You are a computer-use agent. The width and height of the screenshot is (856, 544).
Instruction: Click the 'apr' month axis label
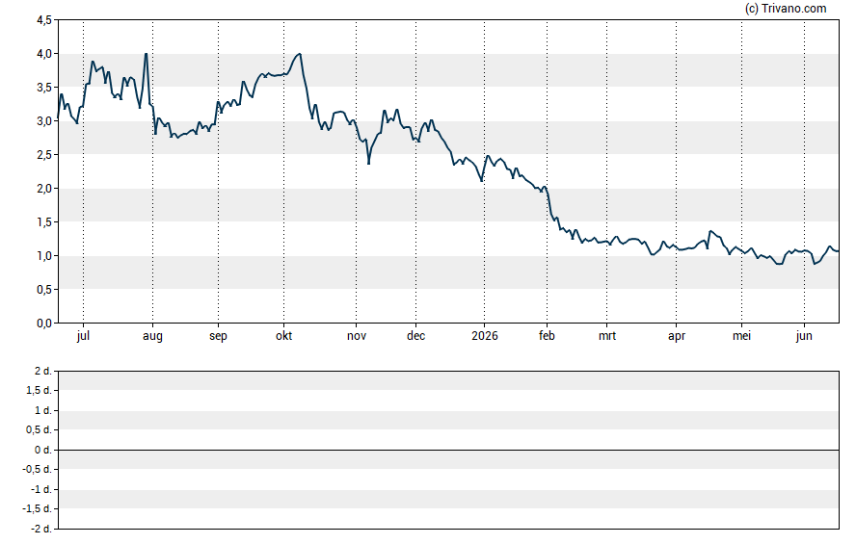[677, 336]
